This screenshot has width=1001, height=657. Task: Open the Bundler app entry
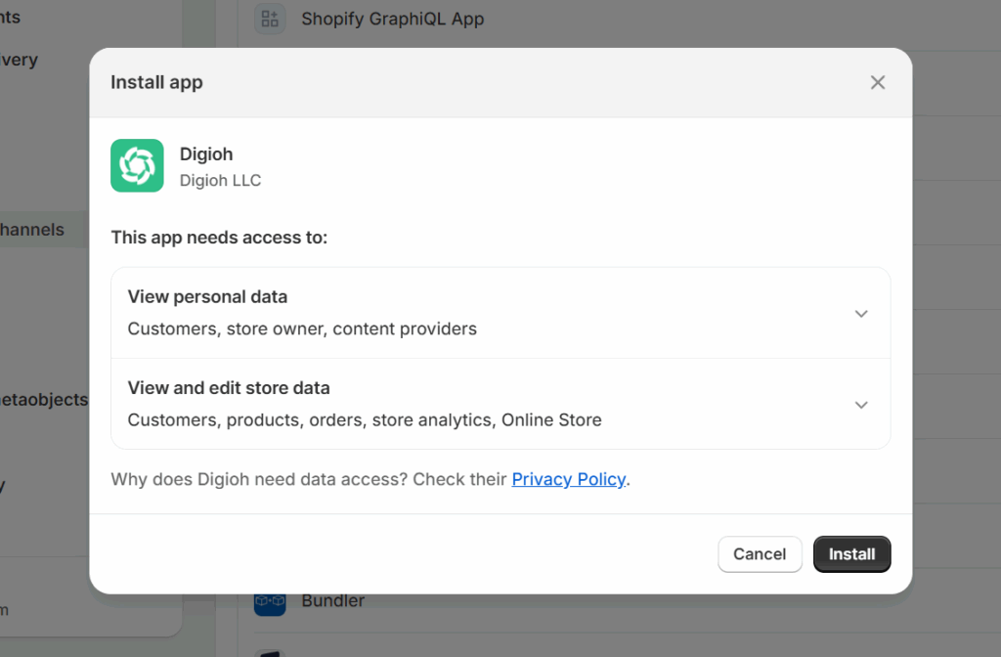333,600
